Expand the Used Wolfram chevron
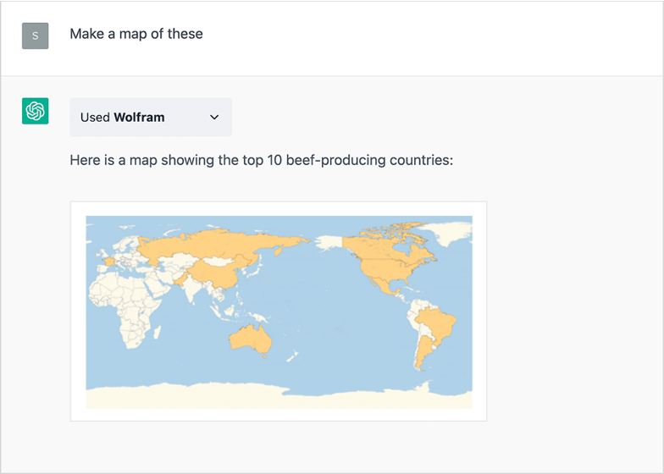 click(x=214, y=117)
